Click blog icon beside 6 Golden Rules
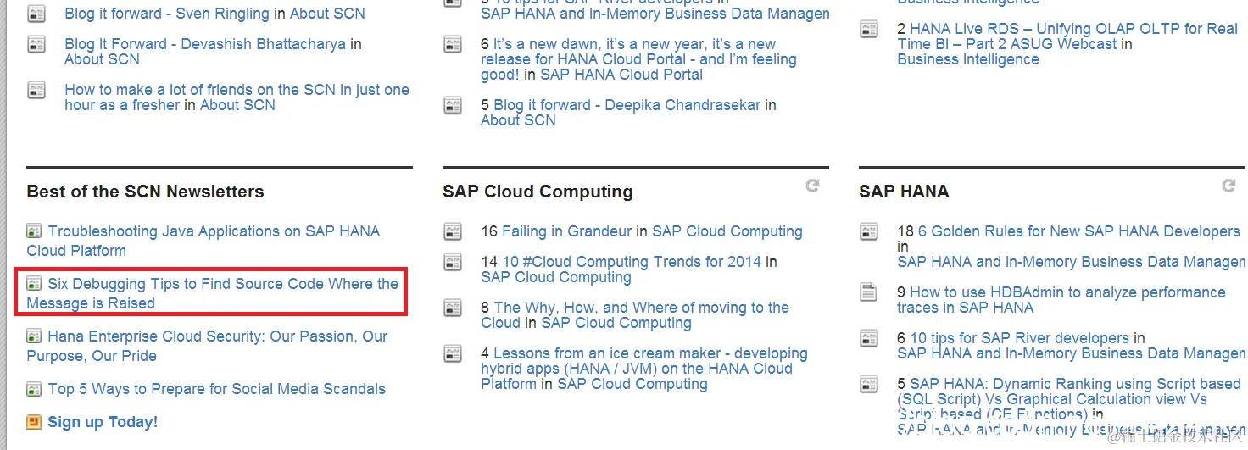Viewport: 1248px width, 450px height. pyautogui.click(x=869, y=231)
